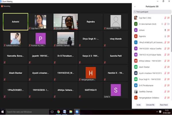
Task: Click the Invite button
Action: [x=139, y=105]
